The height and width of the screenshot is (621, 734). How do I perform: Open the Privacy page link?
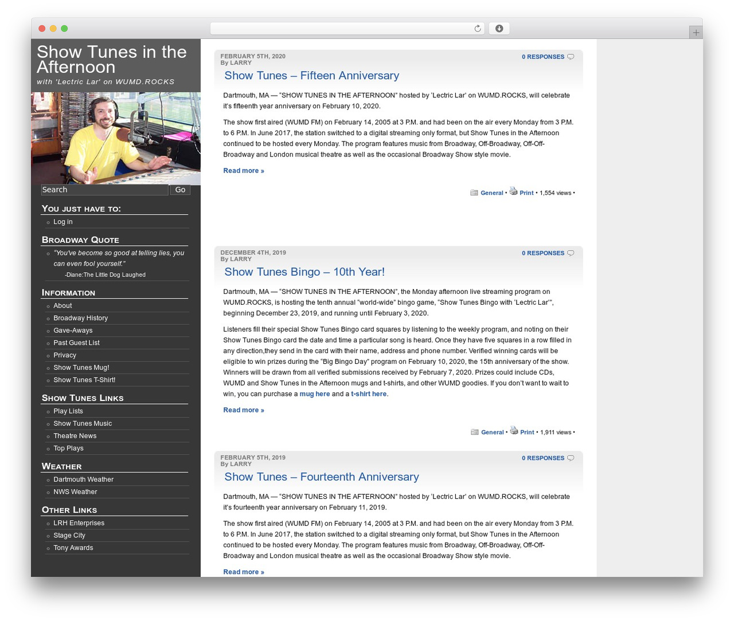tap(65, 355)
